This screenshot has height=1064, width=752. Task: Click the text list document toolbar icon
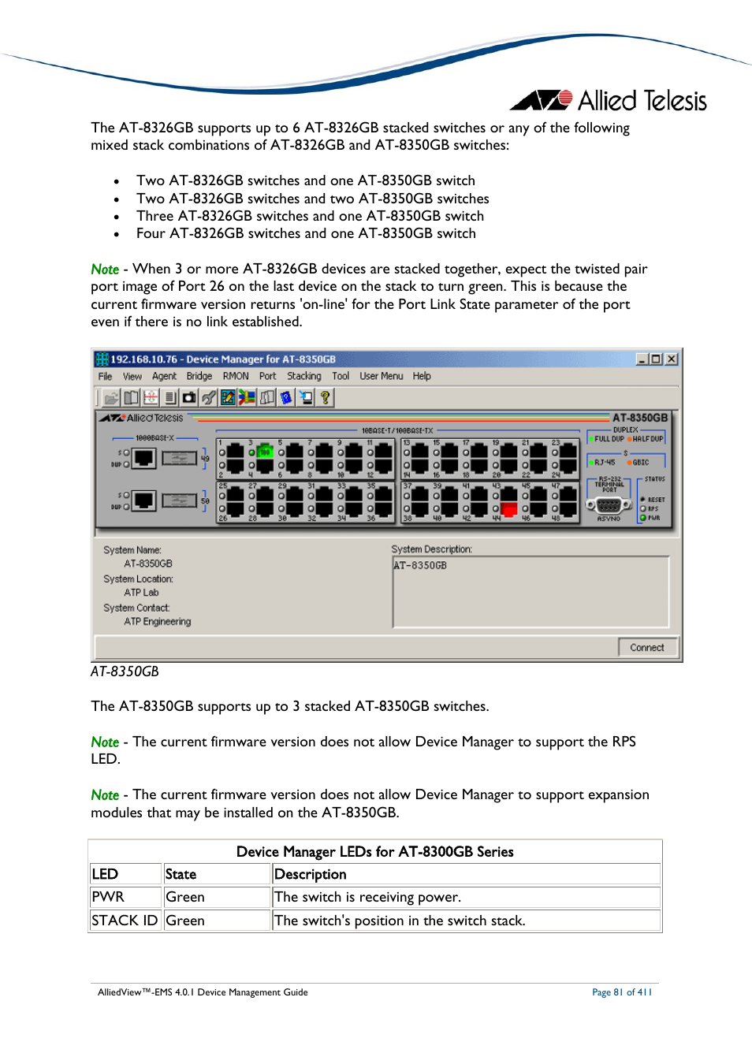coord(169,398)
